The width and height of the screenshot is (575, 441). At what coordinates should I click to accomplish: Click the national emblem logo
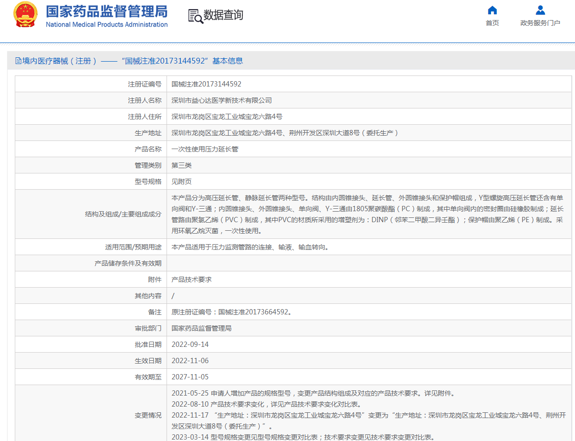coord(25,14)
